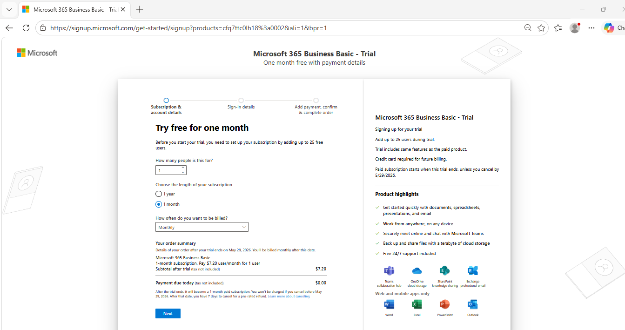Click the Sign-in details step
This screenshot has height=330, width=625.
tap(241, 104)
